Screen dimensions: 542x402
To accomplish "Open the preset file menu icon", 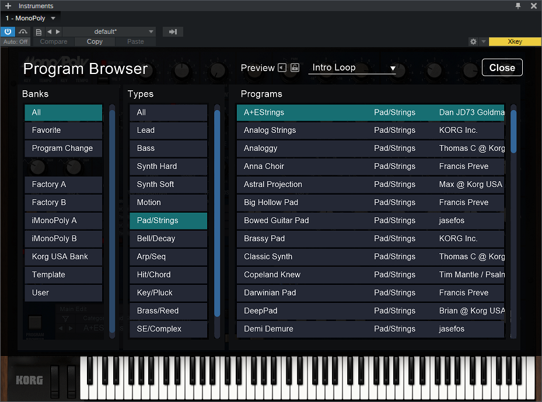I will click(x=39, y=32).
